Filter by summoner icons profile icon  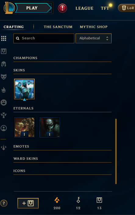pos(4,128)
